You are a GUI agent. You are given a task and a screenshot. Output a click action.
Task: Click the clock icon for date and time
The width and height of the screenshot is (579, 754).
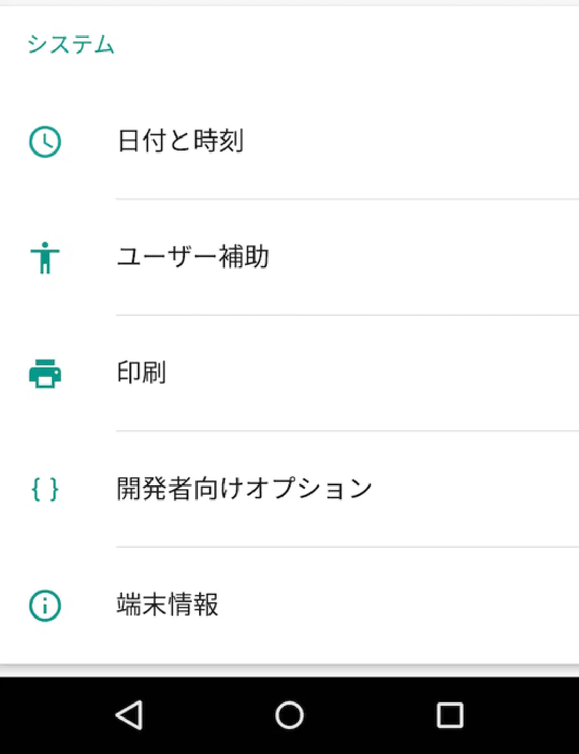click(45, 142)
